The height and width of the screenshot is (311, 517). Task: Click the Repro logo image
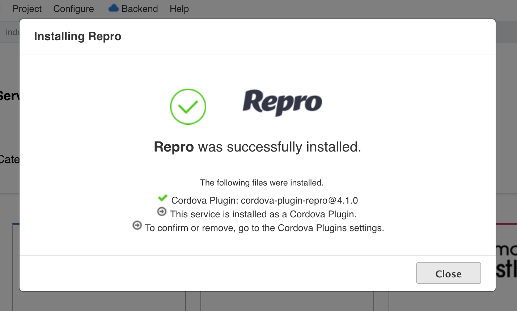pos(282,103)
